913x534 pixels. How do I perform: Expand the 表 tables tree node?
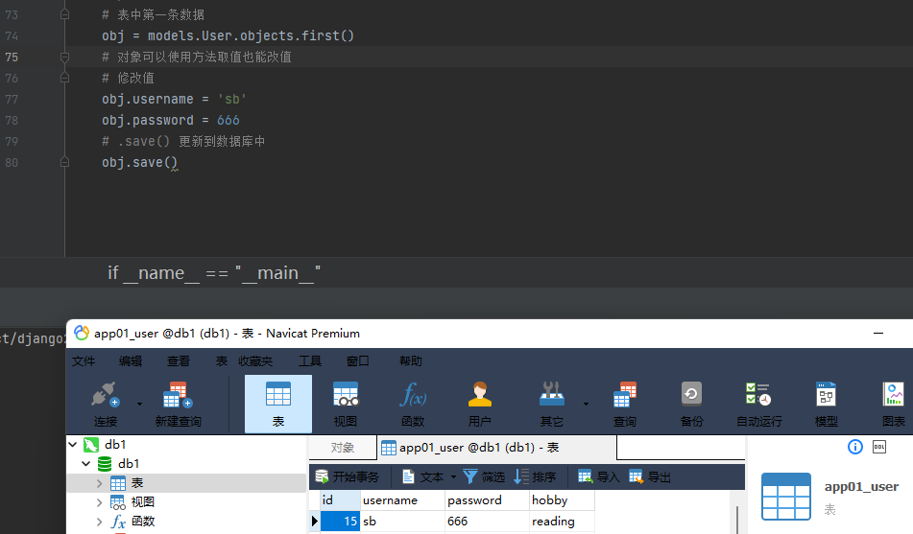(x=99, y=483)
